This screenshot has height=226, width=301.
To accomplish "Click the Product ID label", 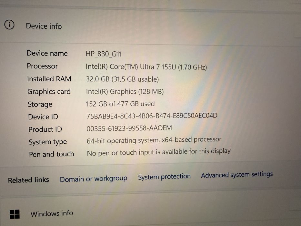I will click(x=45, y=129).
